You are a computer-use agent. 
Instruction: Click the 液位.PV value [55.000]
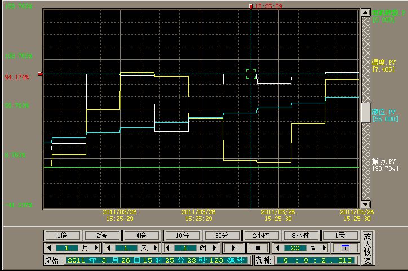coord(385,119)
